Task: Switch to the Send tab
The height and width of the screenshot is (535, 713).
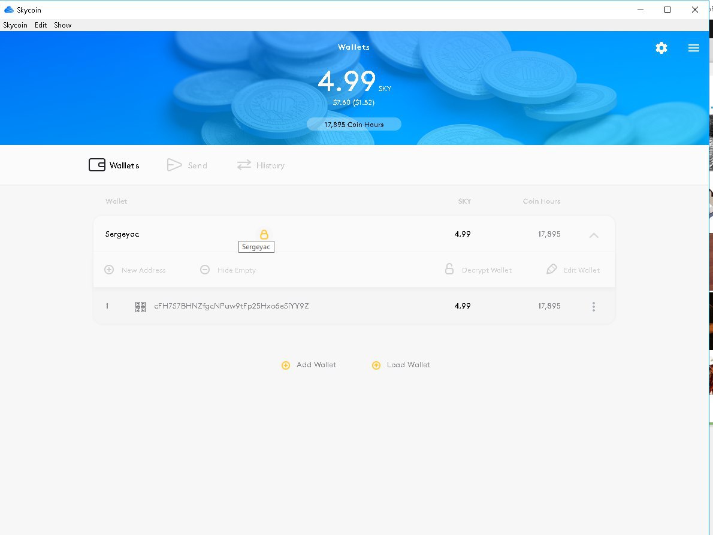Action: 187,165
